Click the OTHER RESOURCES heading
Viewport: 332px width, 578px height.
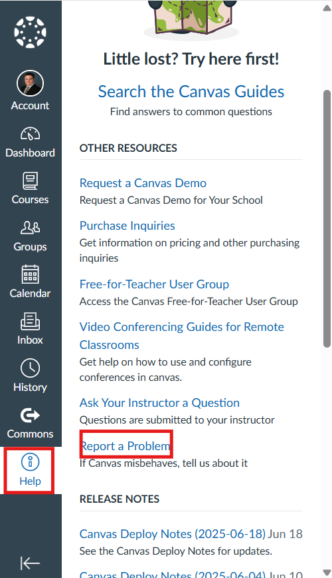click(128, 148)
